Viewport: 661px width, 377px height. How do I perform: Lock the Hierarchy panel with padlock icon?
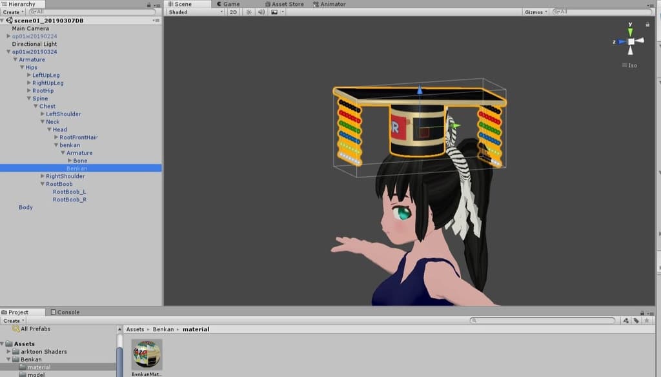[x=149, y=5]
